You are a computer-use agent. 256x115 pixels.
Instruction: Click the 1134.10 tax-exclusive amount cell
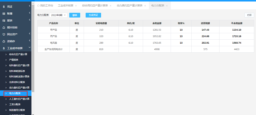coord(237,30)
